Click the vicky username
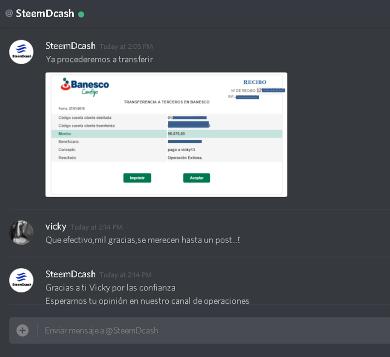390x357 pixels. pos(56,227)
